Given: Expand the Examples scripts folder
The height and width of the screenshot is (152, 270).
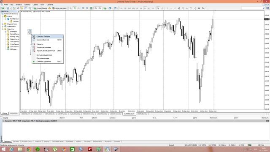Looking at the screenshot, I should pos(5,32).
